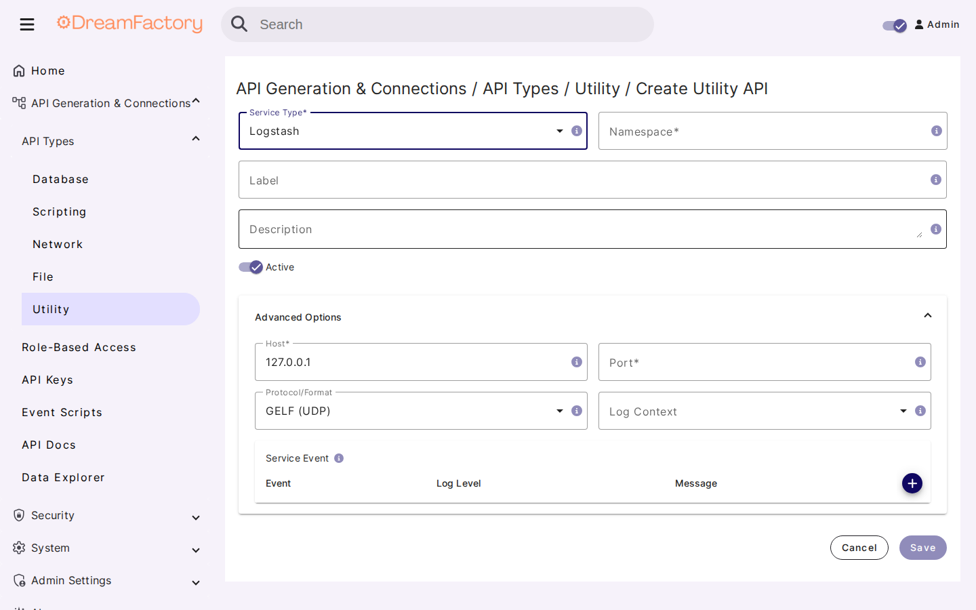Click the Save button
This screenshot has width=976, height=610.
click(923, 548)
